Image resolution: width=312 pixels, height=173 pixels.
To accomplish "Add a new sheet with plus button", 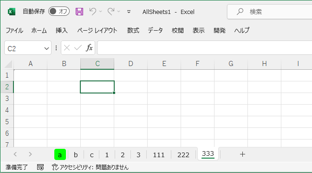I will coord(242,154).
